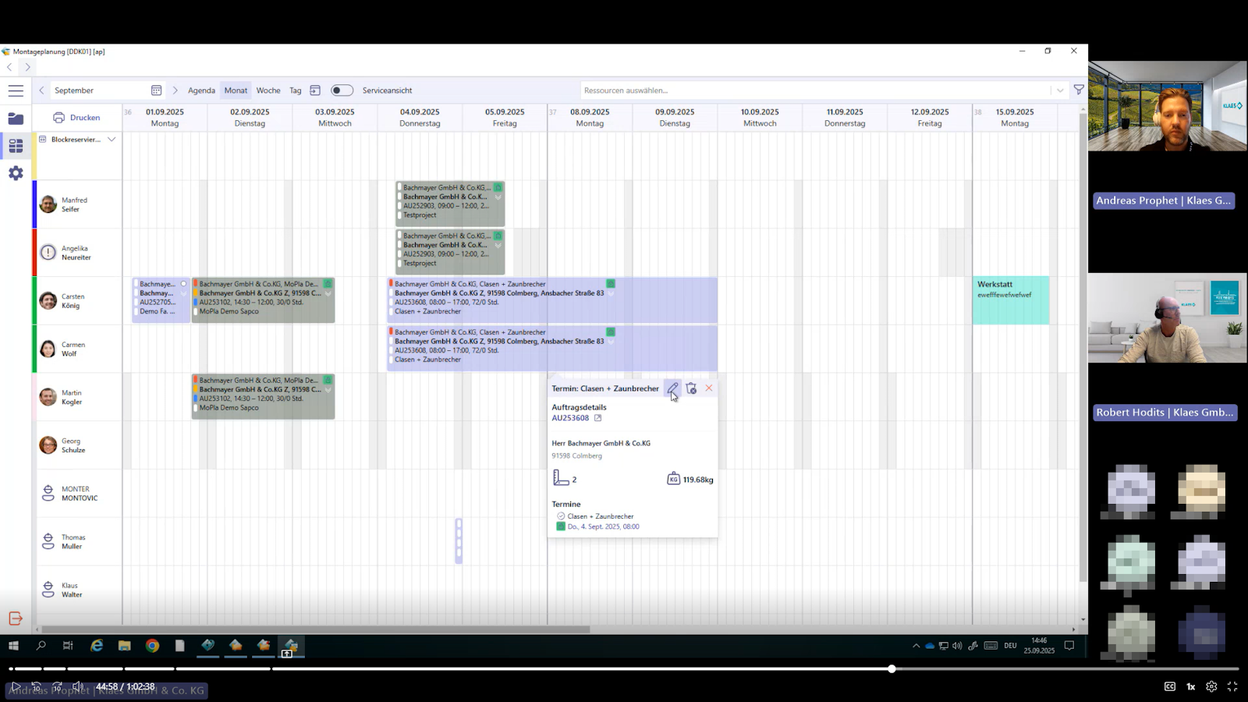Click the external-link icon beside AU253608
The image size is (1248, 702).
click(x=598, y=418)
